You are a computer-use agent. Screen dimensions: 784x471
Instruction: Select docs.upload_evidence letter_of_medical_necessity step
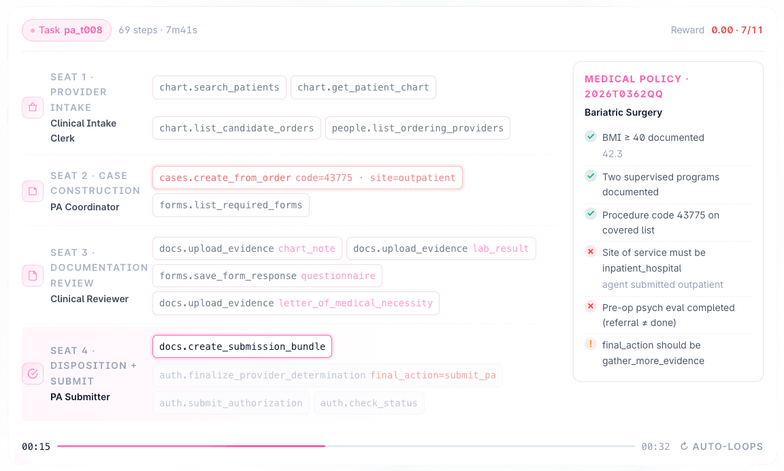coord(296,303)
